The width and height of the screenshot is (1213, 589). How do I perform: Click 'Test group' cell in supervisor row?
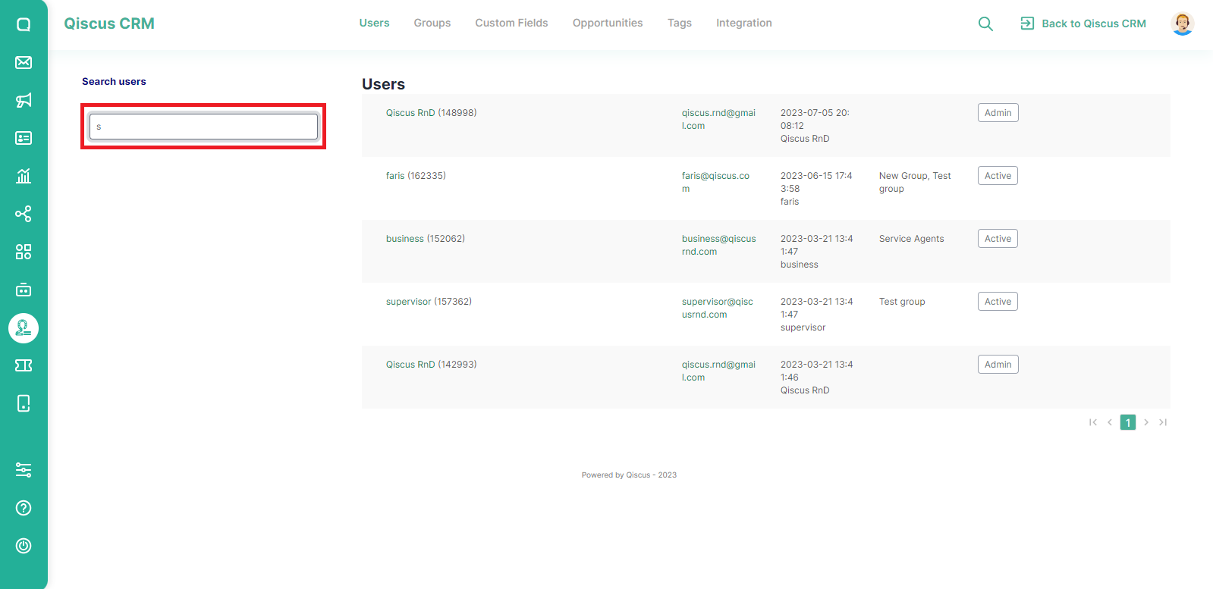(x=902, y=302)
